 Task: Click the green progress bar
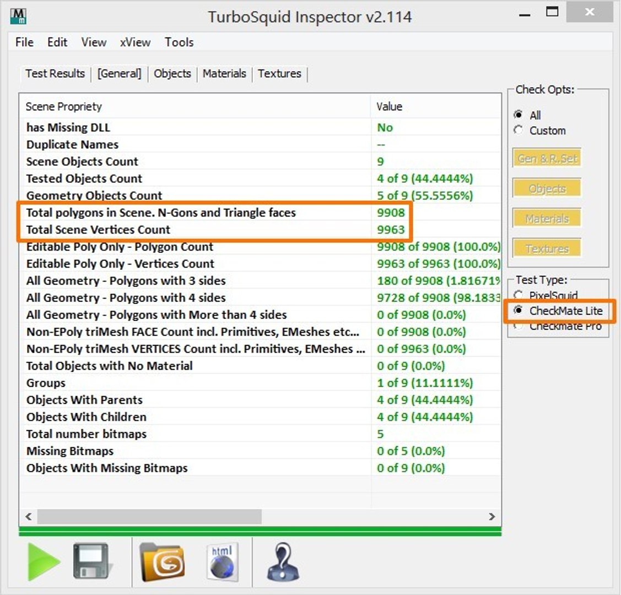(x=260, y=531)
